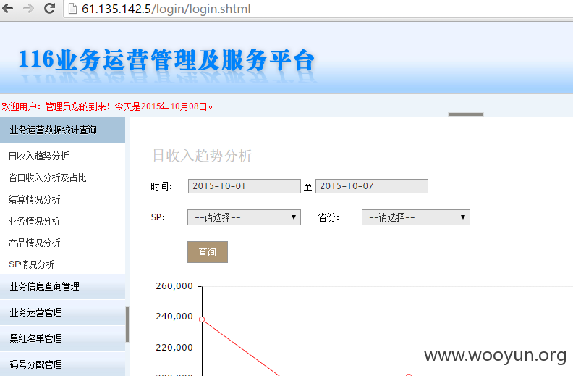The height and width of the screenshot is (376, 573).
Task: Click the sidebar vertical scrollbar thumb
Action: (127, 325)
